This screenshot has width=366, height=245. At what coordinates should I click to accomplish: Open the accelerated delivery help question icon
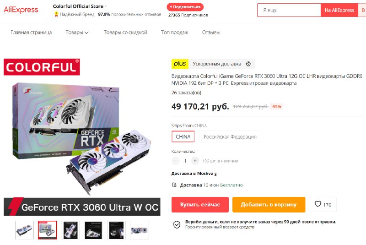click(248, 64)
